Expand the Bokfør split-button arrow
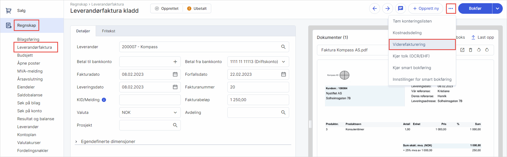The height and width of the screenshot is (157, 507). click(497, 8)
